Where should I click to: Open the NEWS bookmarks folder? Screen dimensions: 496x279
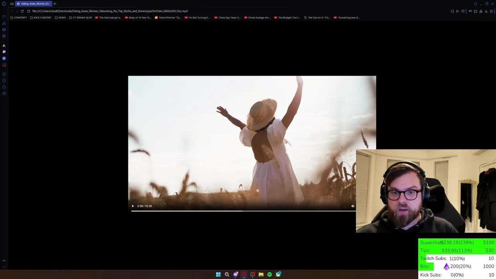60,17
